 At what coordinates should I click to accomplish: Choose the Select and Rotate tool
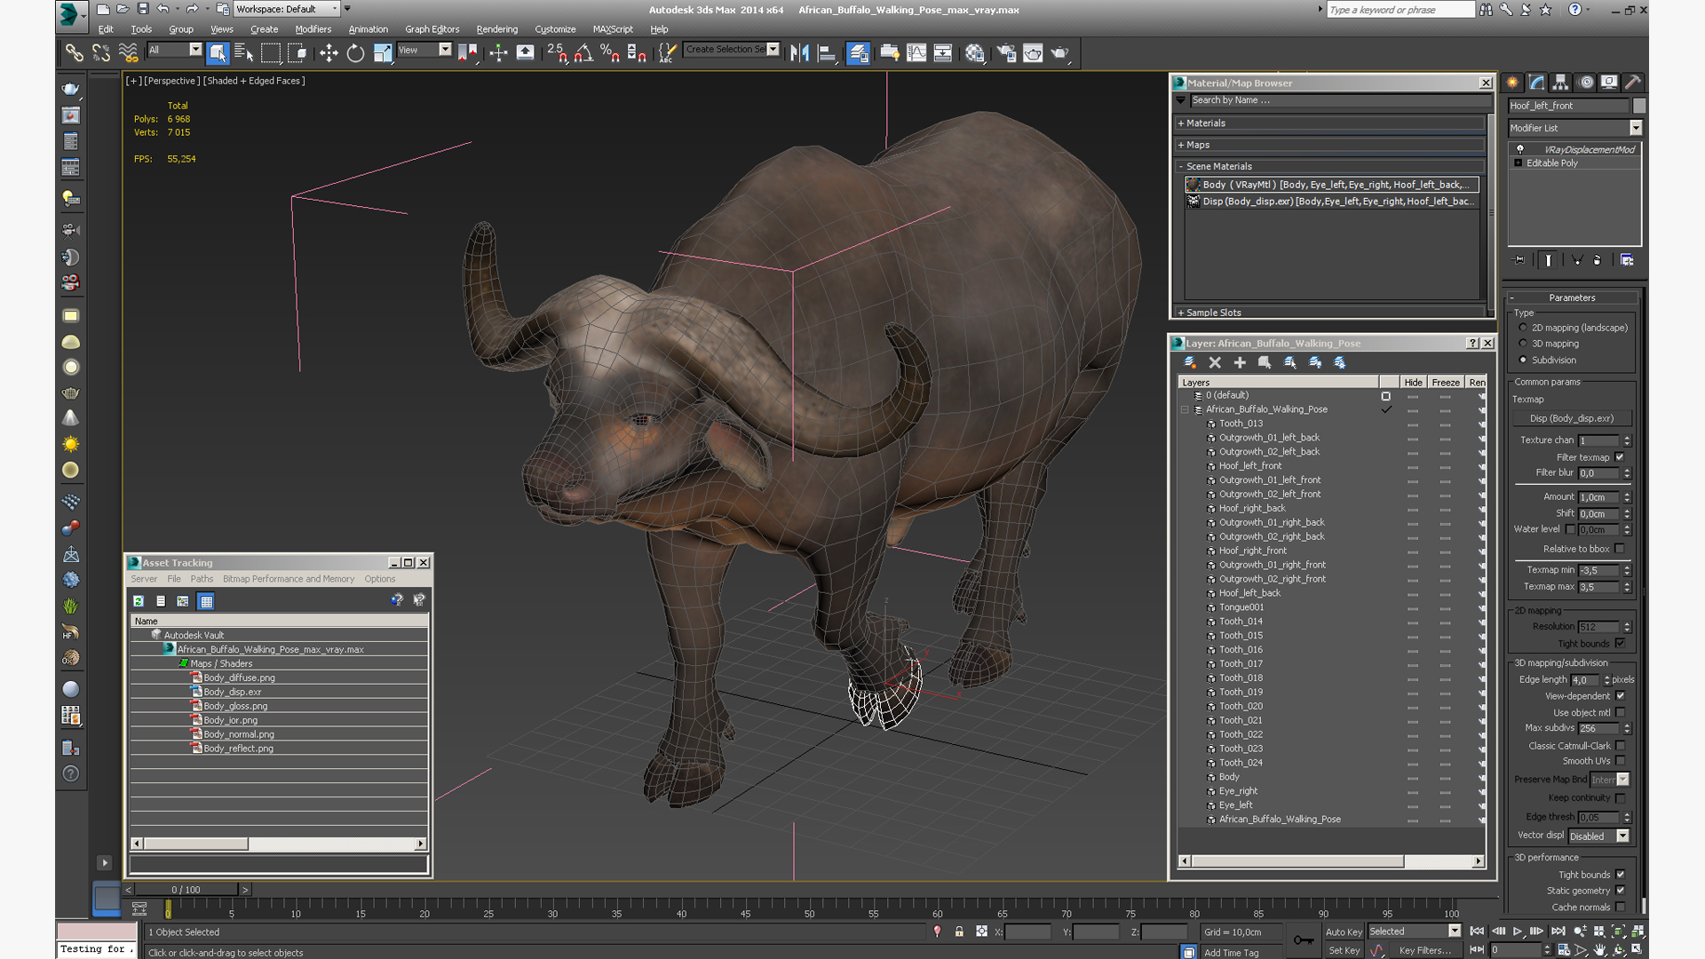pyautogui.click(x=355, y=53)
